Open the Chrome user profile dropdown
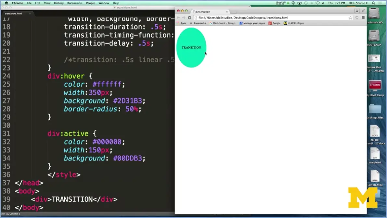This screenshot has width=387, height=218. 357,11
